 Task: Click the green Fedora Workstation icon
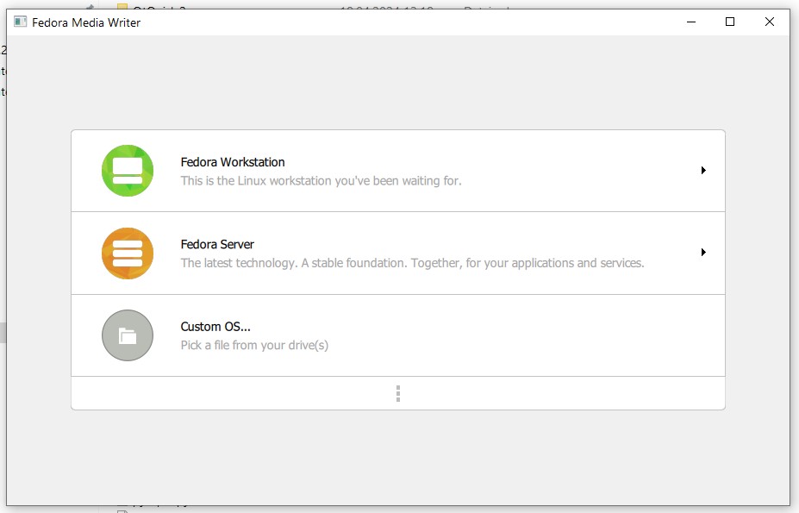click(x=128, y=171)
